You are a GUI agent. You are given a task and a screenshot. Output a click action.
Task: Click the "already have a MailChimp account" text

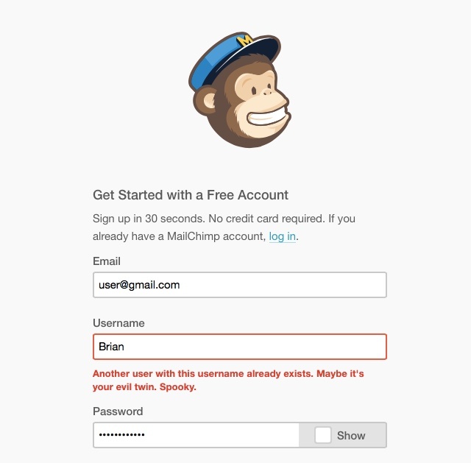click(178, 236)
